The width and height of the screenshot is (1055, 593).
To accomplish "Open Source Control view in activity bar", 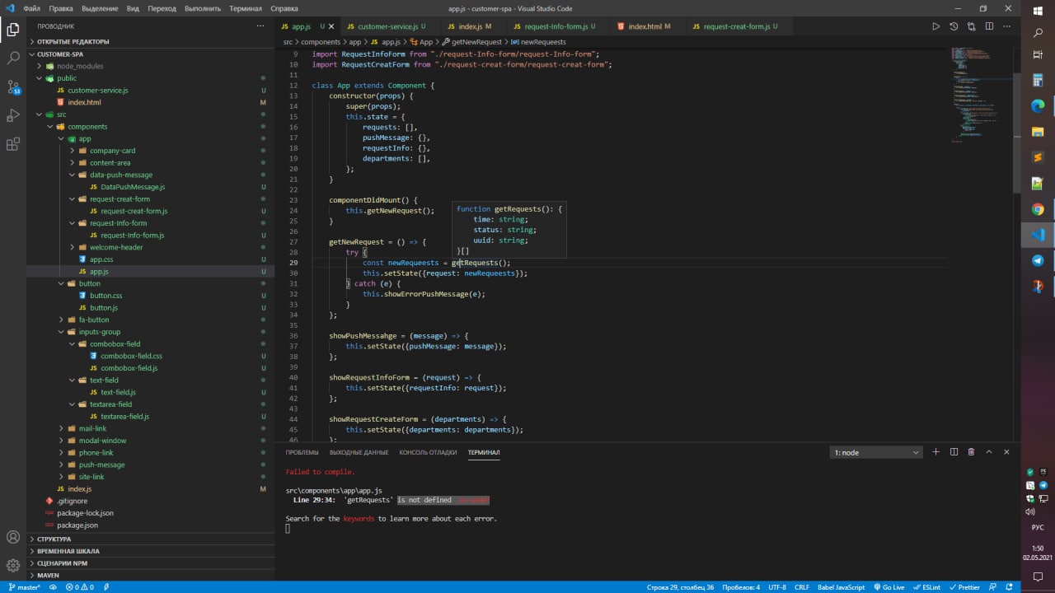I will pyautogui.click(x=13, y=86).
